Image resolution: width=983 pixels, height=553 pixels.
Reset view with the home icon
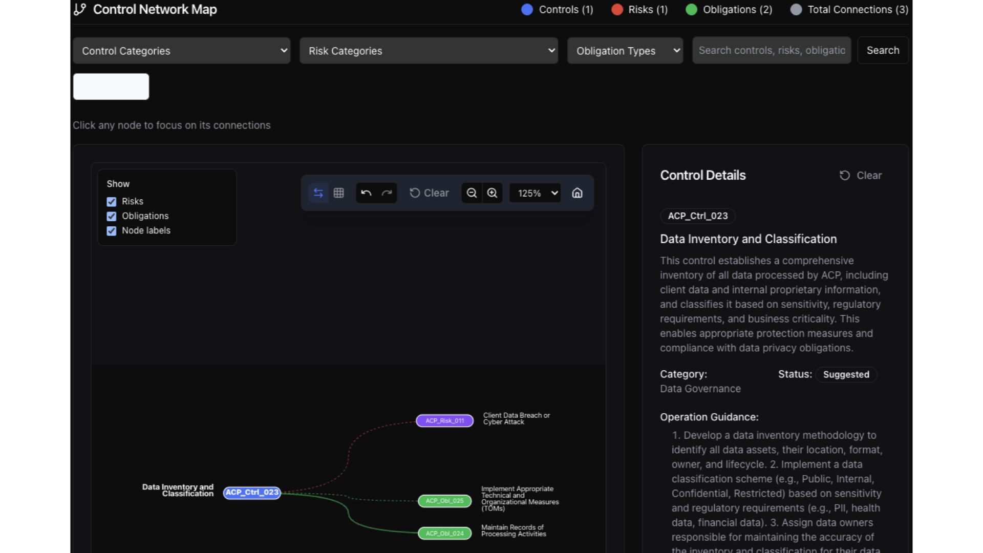pyautogui.click(x=577, y=193)
